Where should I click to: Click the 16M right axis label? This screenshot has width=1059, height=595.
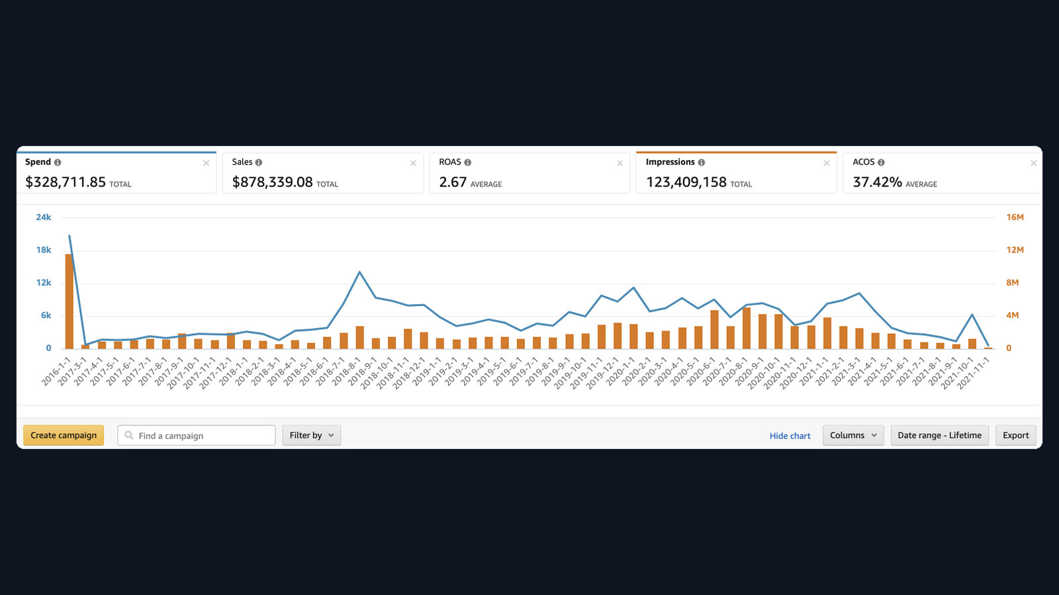click(1015, 218)
